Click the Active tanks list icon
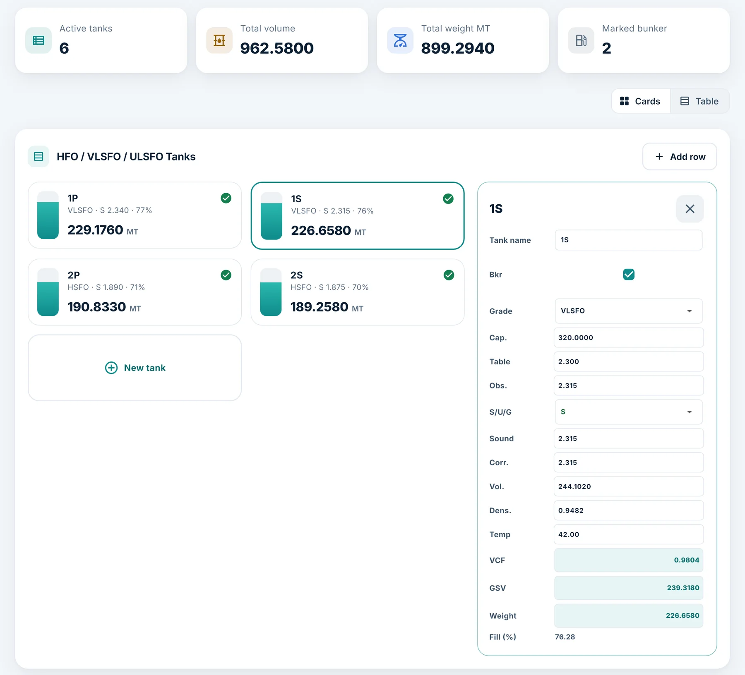 click(38, 41)
